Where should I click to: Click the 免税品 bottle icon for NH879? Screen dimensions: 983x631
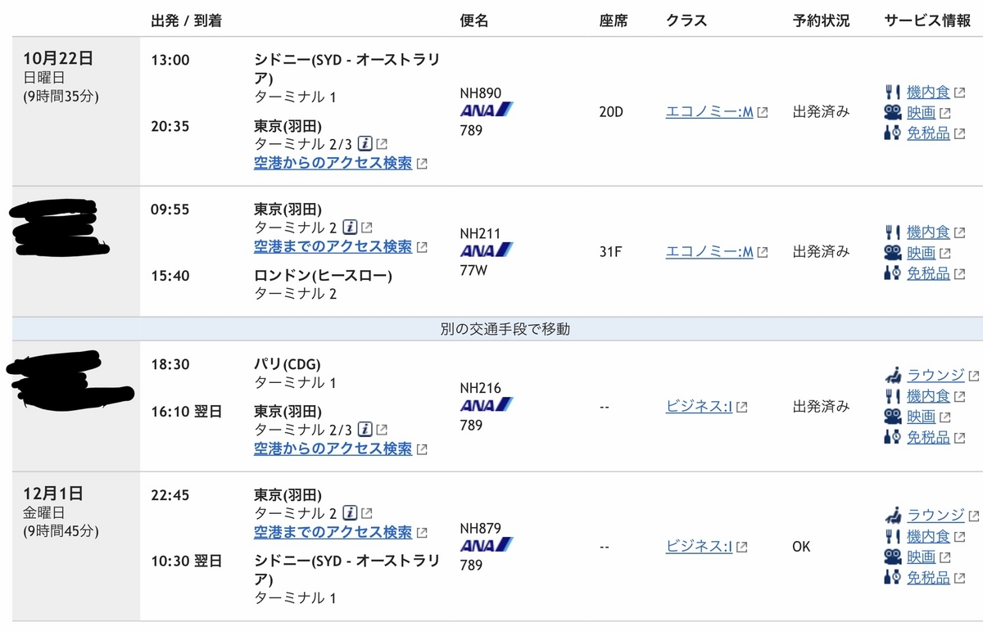point(893,577)
